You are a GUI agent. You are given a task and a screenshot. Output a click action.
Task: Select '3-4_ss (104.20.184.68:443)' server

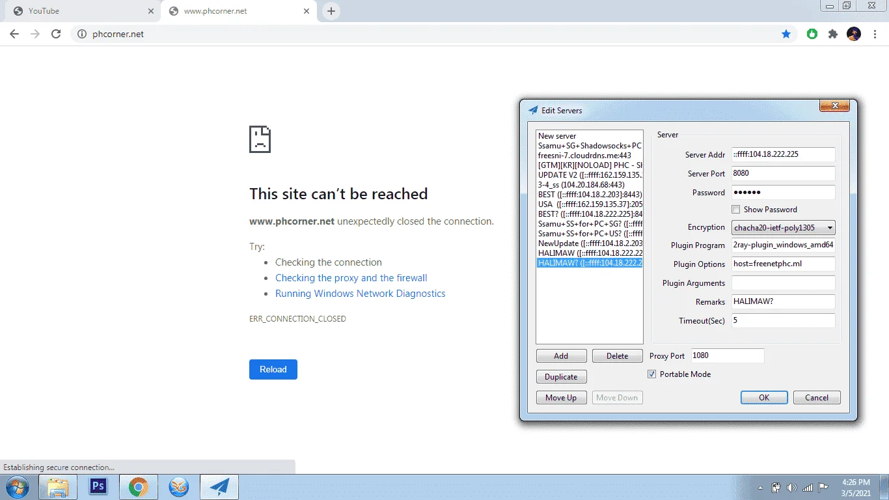[590, 185]
